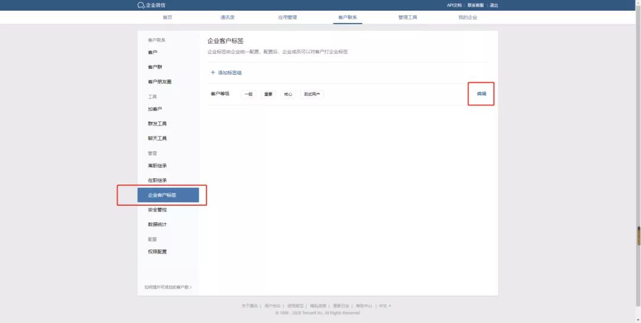Click the 客户等级 group label
The image size is (641, 323).
tap(220, 94)
